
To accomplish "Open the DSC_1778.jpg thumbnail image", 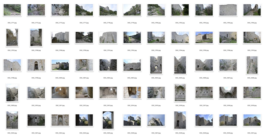I will 108,10.
